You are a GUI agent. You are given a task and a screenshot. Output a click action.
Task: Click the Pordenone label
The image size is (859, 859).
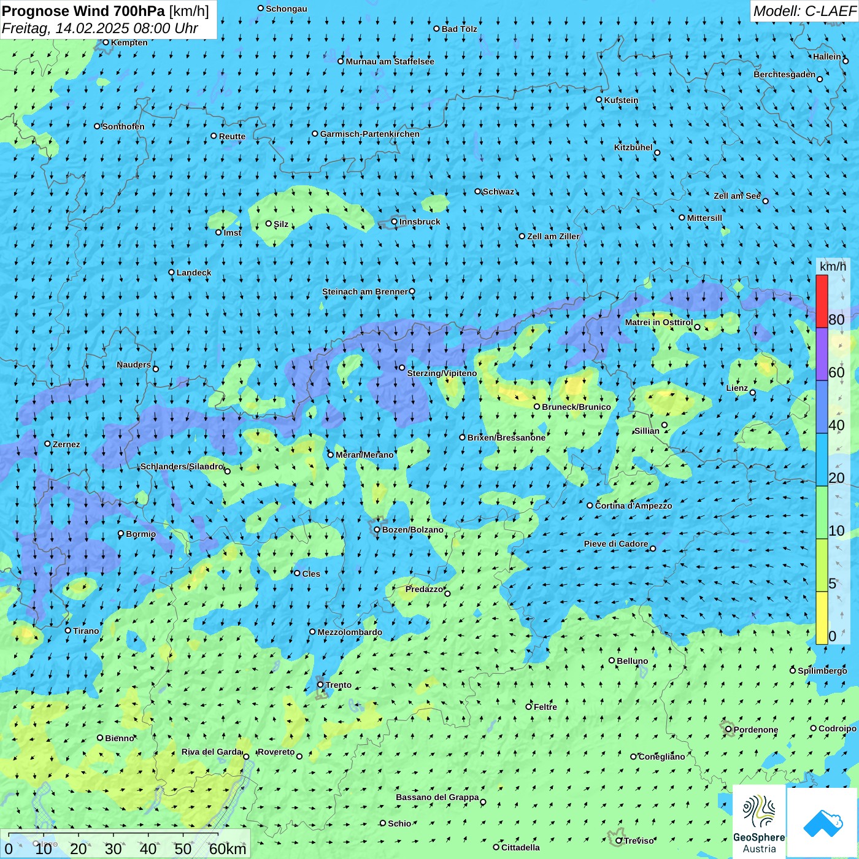(756, 730)
